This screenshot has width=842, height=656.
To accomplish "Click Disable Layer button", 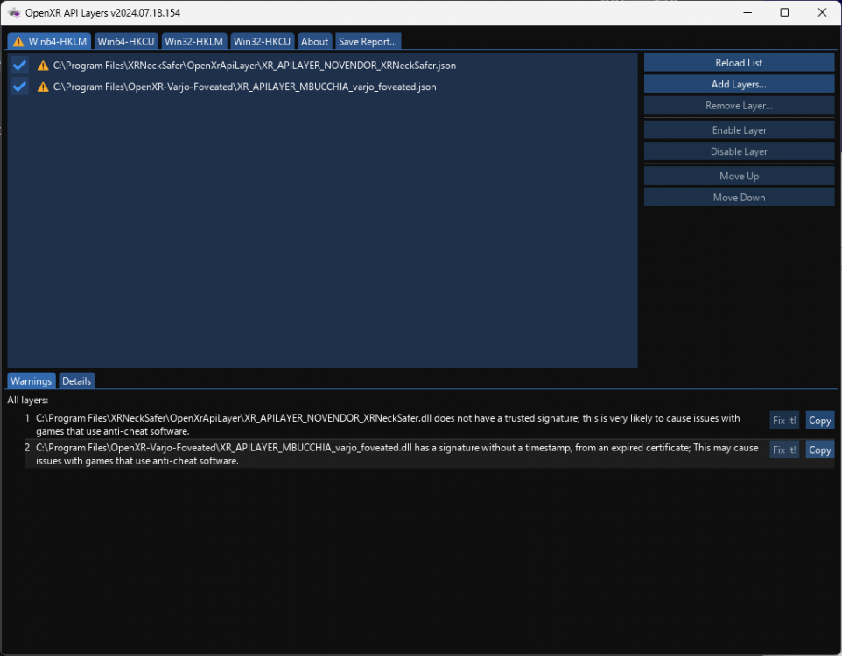I will (x=739, y=150).
